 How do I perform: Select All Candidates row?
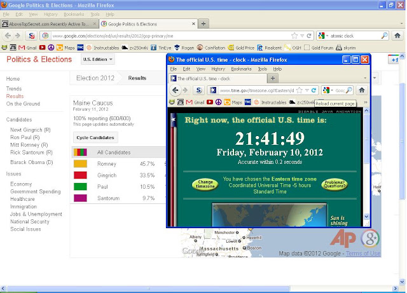(x=119, y=153)
